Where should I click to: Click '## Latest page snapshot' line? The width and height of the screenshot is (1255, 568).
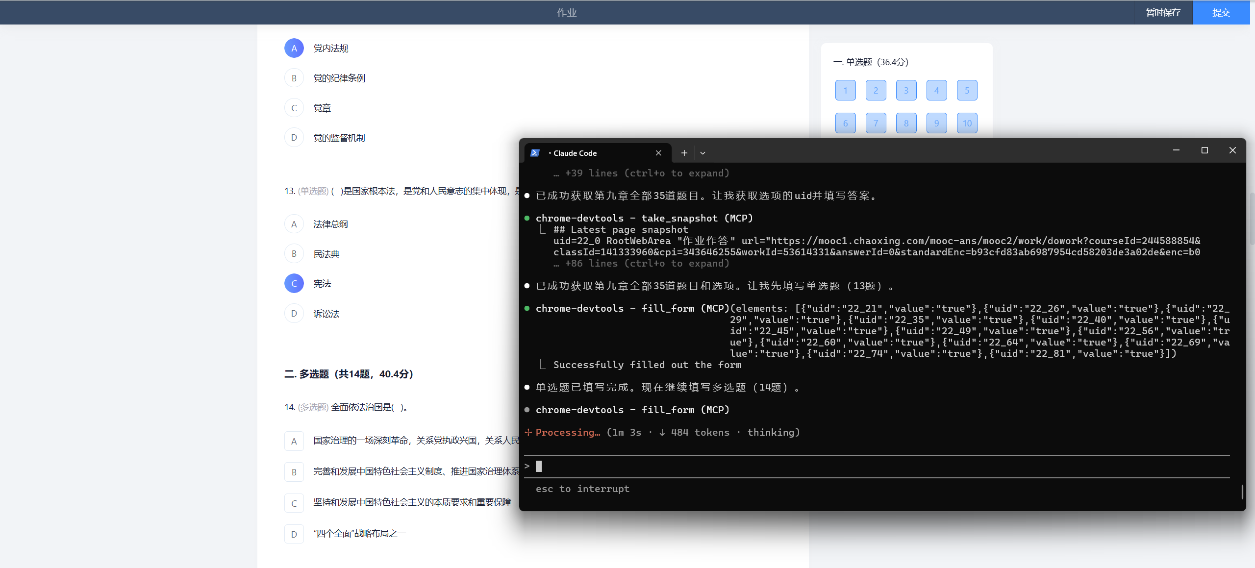(621, 229)
